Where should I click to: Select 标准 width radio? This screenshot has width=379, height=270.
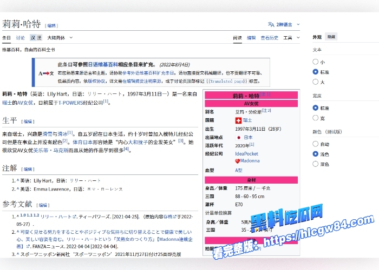[x=315, y=108]
